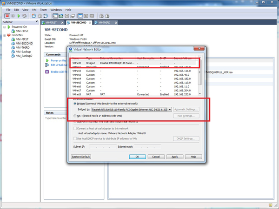
Task: Click the Restore Default button
Action: click(81, 157)
